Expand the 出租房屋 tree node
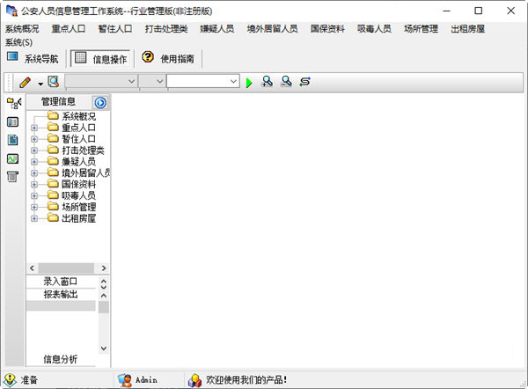This screenshot has width=528, height=389. point(34,218)
